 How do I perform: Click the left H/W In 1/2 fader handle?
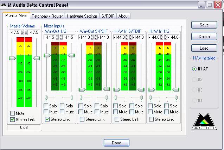pos(152,89)
